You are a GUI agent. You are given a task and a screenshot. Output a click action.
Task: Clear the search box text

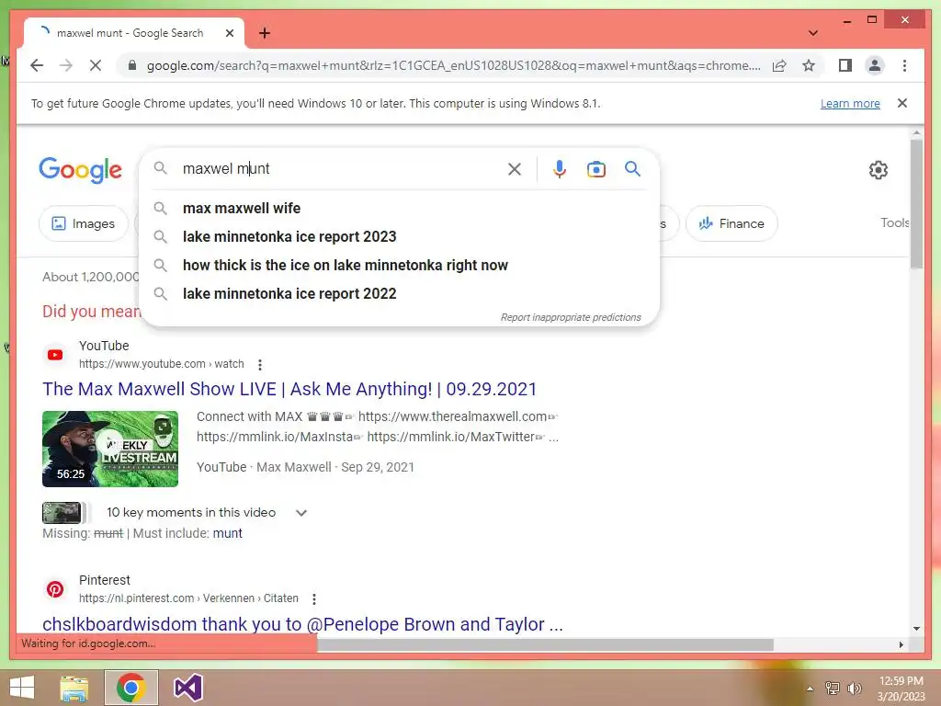(x=515, y=169)
